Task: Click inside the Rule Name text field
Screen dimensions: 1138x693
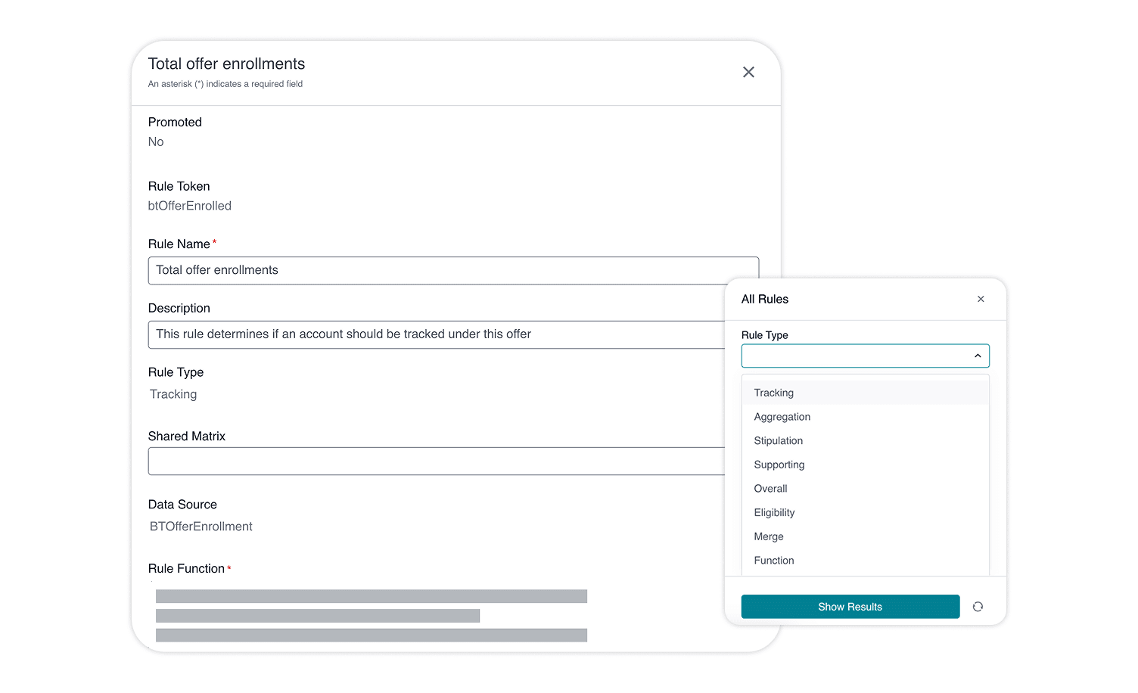Action: pyautogui.click(x=452, y=270)
